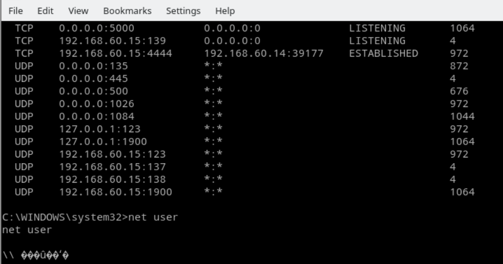Click UDP address 0.0.0.0:1084
Screen dimensions: 503x264
[x=96, y=116]
